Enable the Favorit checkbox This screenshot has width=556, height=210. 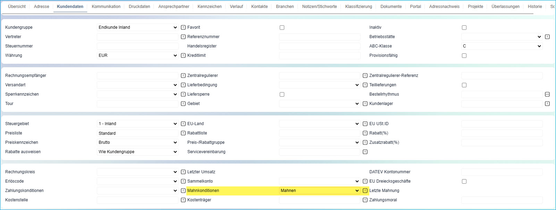(x=282, y=28)
